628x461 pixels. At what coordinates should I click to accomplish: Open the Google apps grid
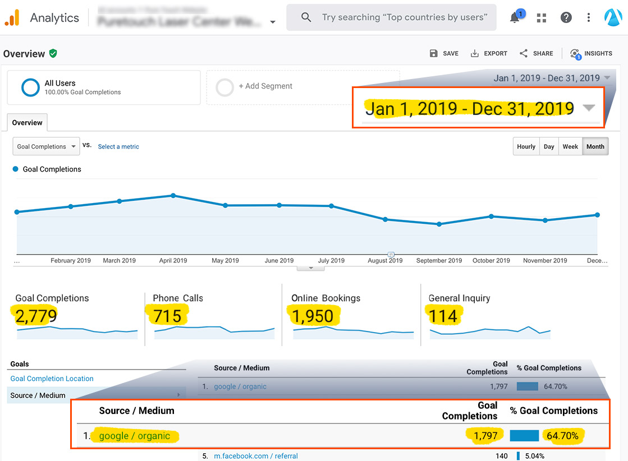[x=541, y=17]
